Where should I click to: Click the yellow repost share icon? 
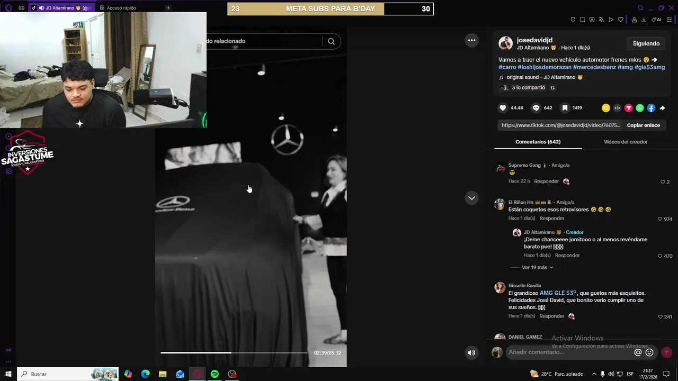pyautogui.click(x=606, y=108)
